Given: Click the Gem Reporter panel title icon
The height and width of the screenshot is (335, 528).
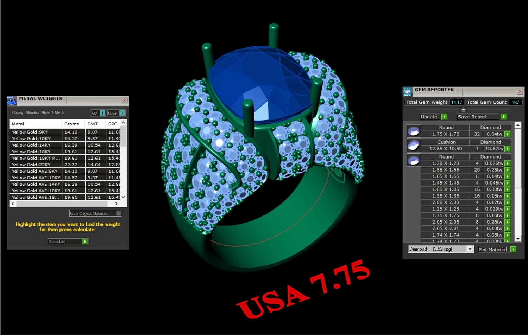Looking at the screenshot, I should coord(407,92).
